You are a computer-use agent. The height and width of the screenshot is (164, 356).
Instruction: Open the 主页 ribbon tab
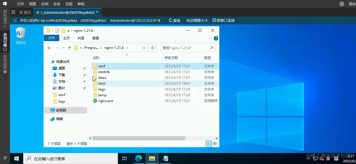coord(66,38)
